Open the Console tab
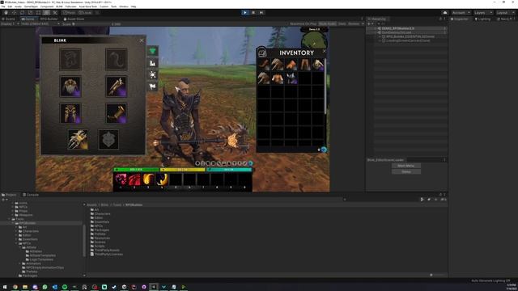Image resolution: width=518 pixels, height=291 pixels. click(x=31, y=195)
